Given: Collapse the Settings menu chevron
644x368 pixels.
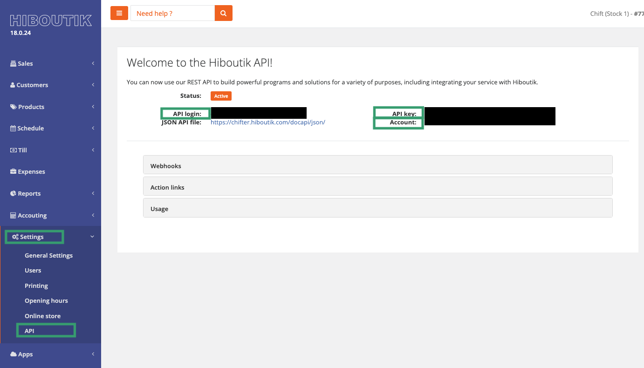Looking at the screenshot, I should point(92,237).
